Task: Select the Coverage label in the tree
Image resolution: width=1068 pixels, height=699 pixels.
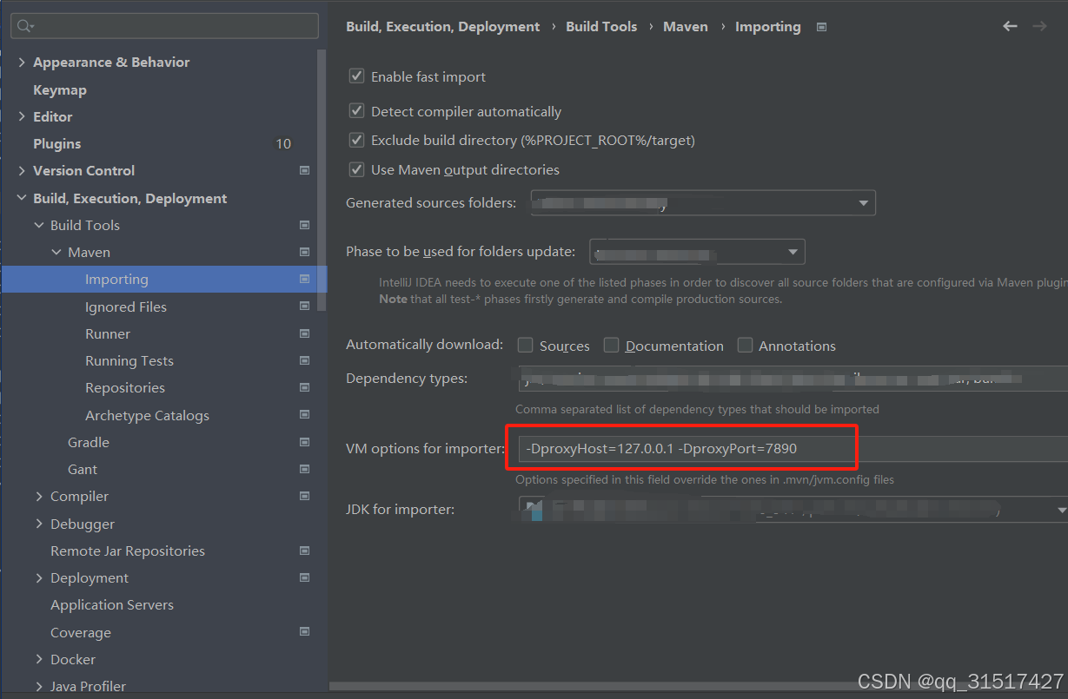Action: (81, 632)
